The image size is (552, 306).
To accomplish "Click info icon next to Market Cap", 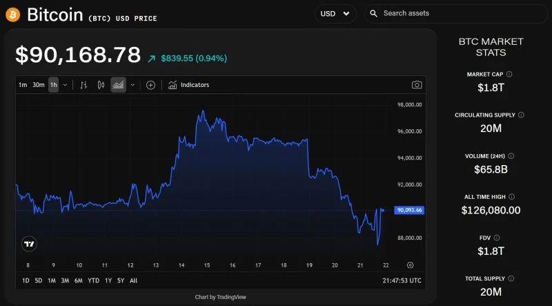I will click(x=509, y=74).
